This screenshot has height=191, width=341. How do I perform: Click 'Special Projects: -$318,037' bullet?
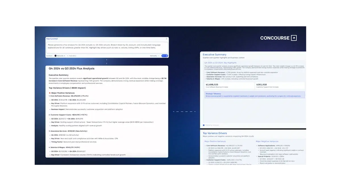(271, 156)
